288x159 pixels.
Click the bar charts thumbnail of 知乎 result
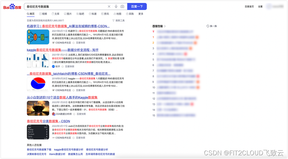(38, 60)
